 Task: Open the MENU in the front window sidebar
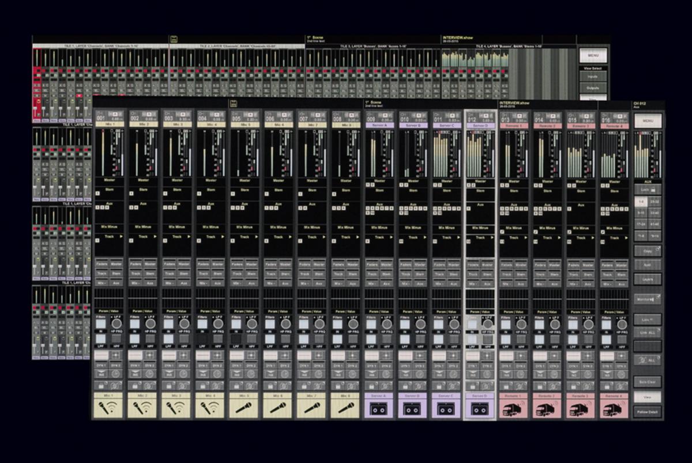click(648, 121)
